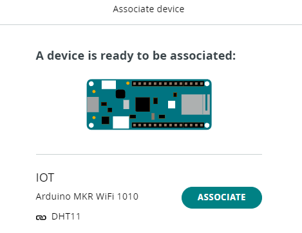Click the bottom row of header pins
Viewport: 302px width, 233px height.
[x=168, y=125]
